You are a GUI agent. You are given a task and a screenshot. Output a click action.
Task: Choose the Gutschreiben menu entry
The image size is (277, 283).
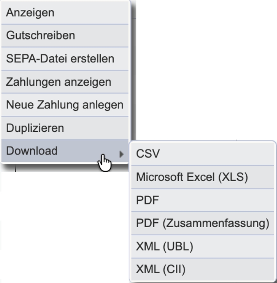click(65, 36)
